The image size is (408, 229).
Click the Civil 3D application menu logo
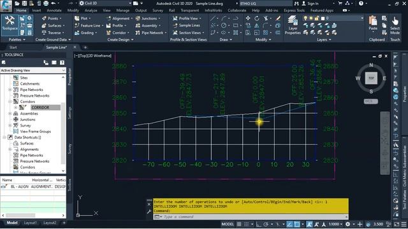[x=6, y=6]
